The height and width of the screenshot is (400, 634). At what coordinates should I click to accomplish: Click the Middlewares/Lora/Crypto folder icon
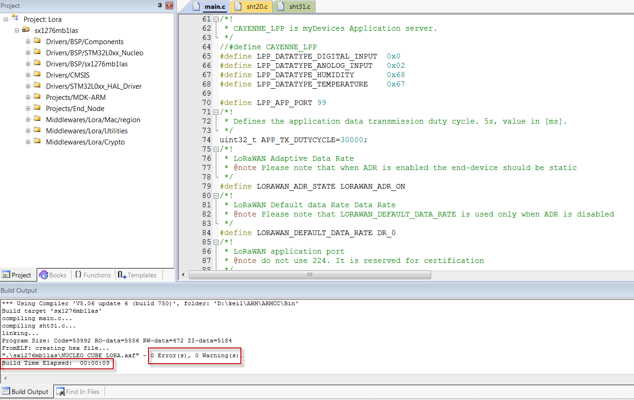click(37, 142)
